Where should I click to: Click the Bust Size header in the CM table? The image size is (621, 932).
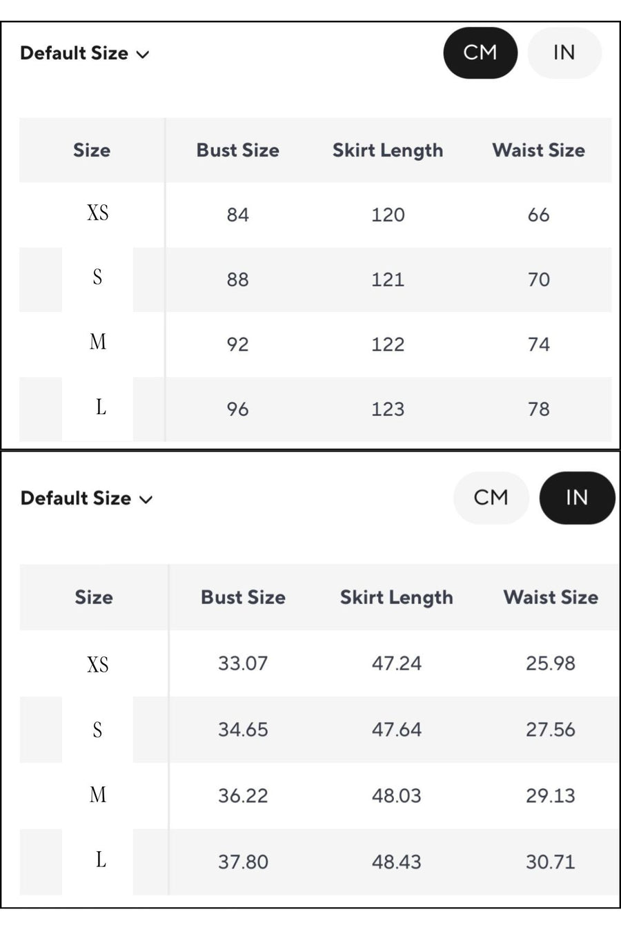[x=237, y=151]
